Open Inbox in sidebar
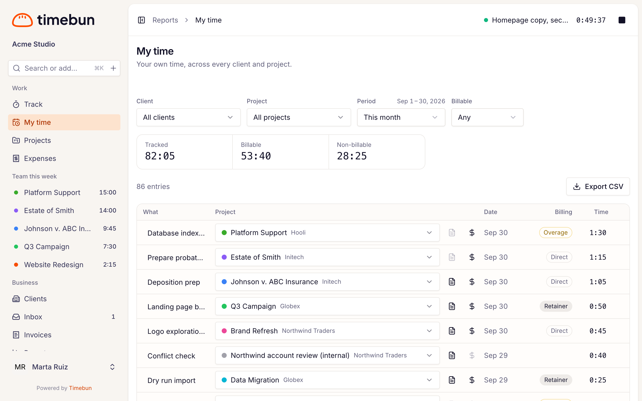642x401 pixels. tap(64, 317)
